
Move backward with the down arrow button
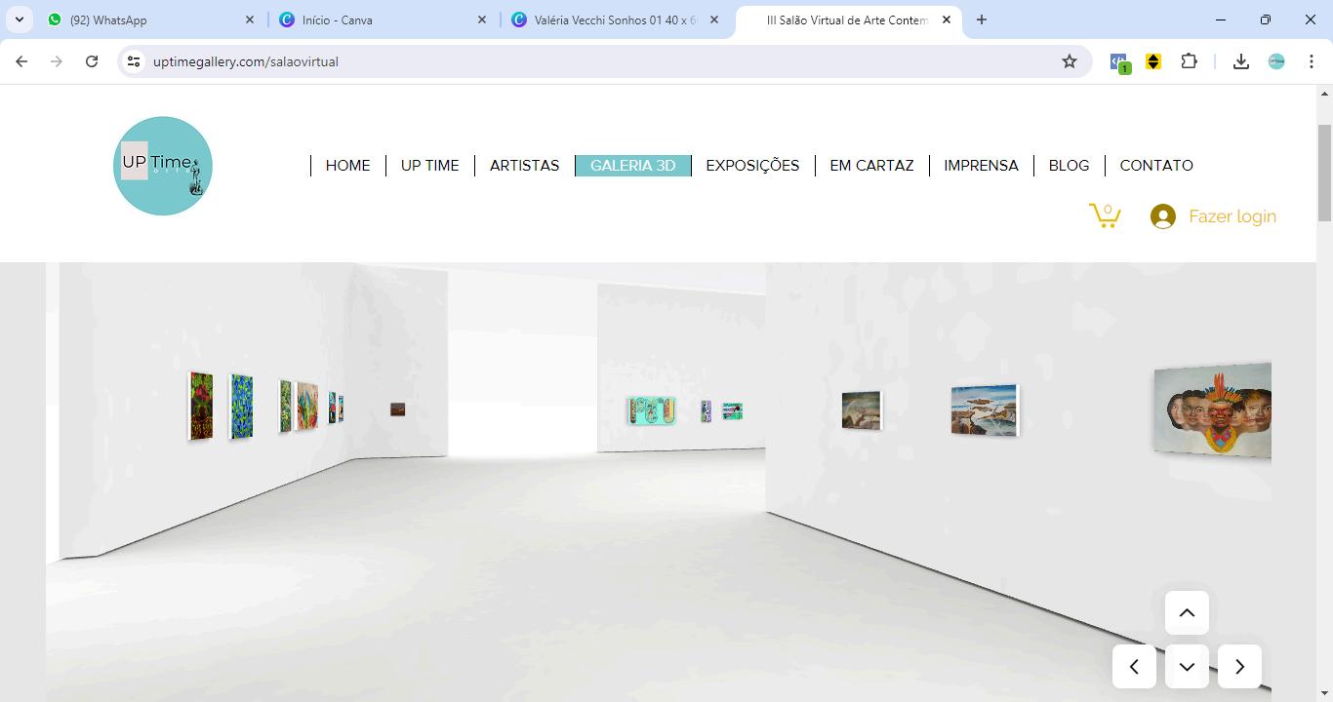point(1187,667)
